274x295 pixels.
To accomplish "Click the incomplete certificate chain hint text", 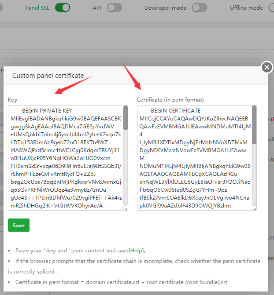I will click(134, 266).
